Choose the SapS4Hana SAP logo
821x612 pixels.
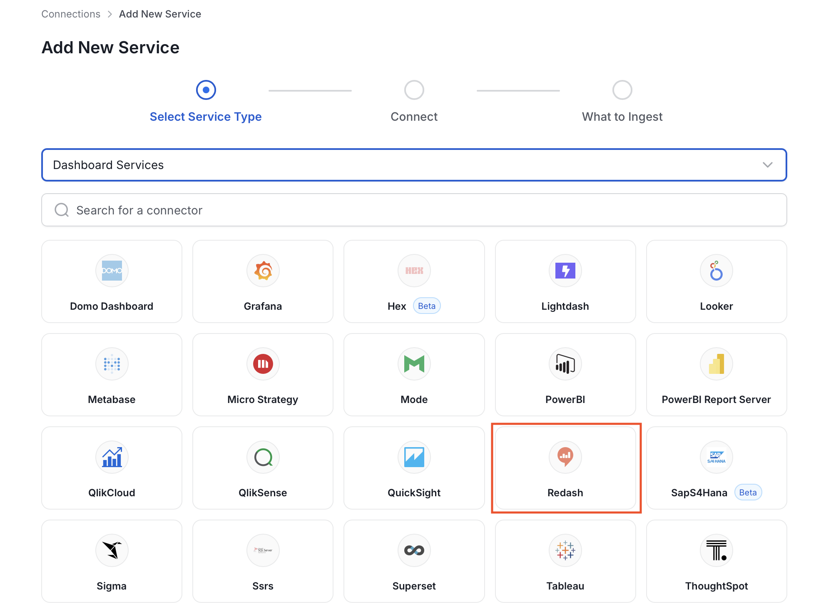click(717, 457)
